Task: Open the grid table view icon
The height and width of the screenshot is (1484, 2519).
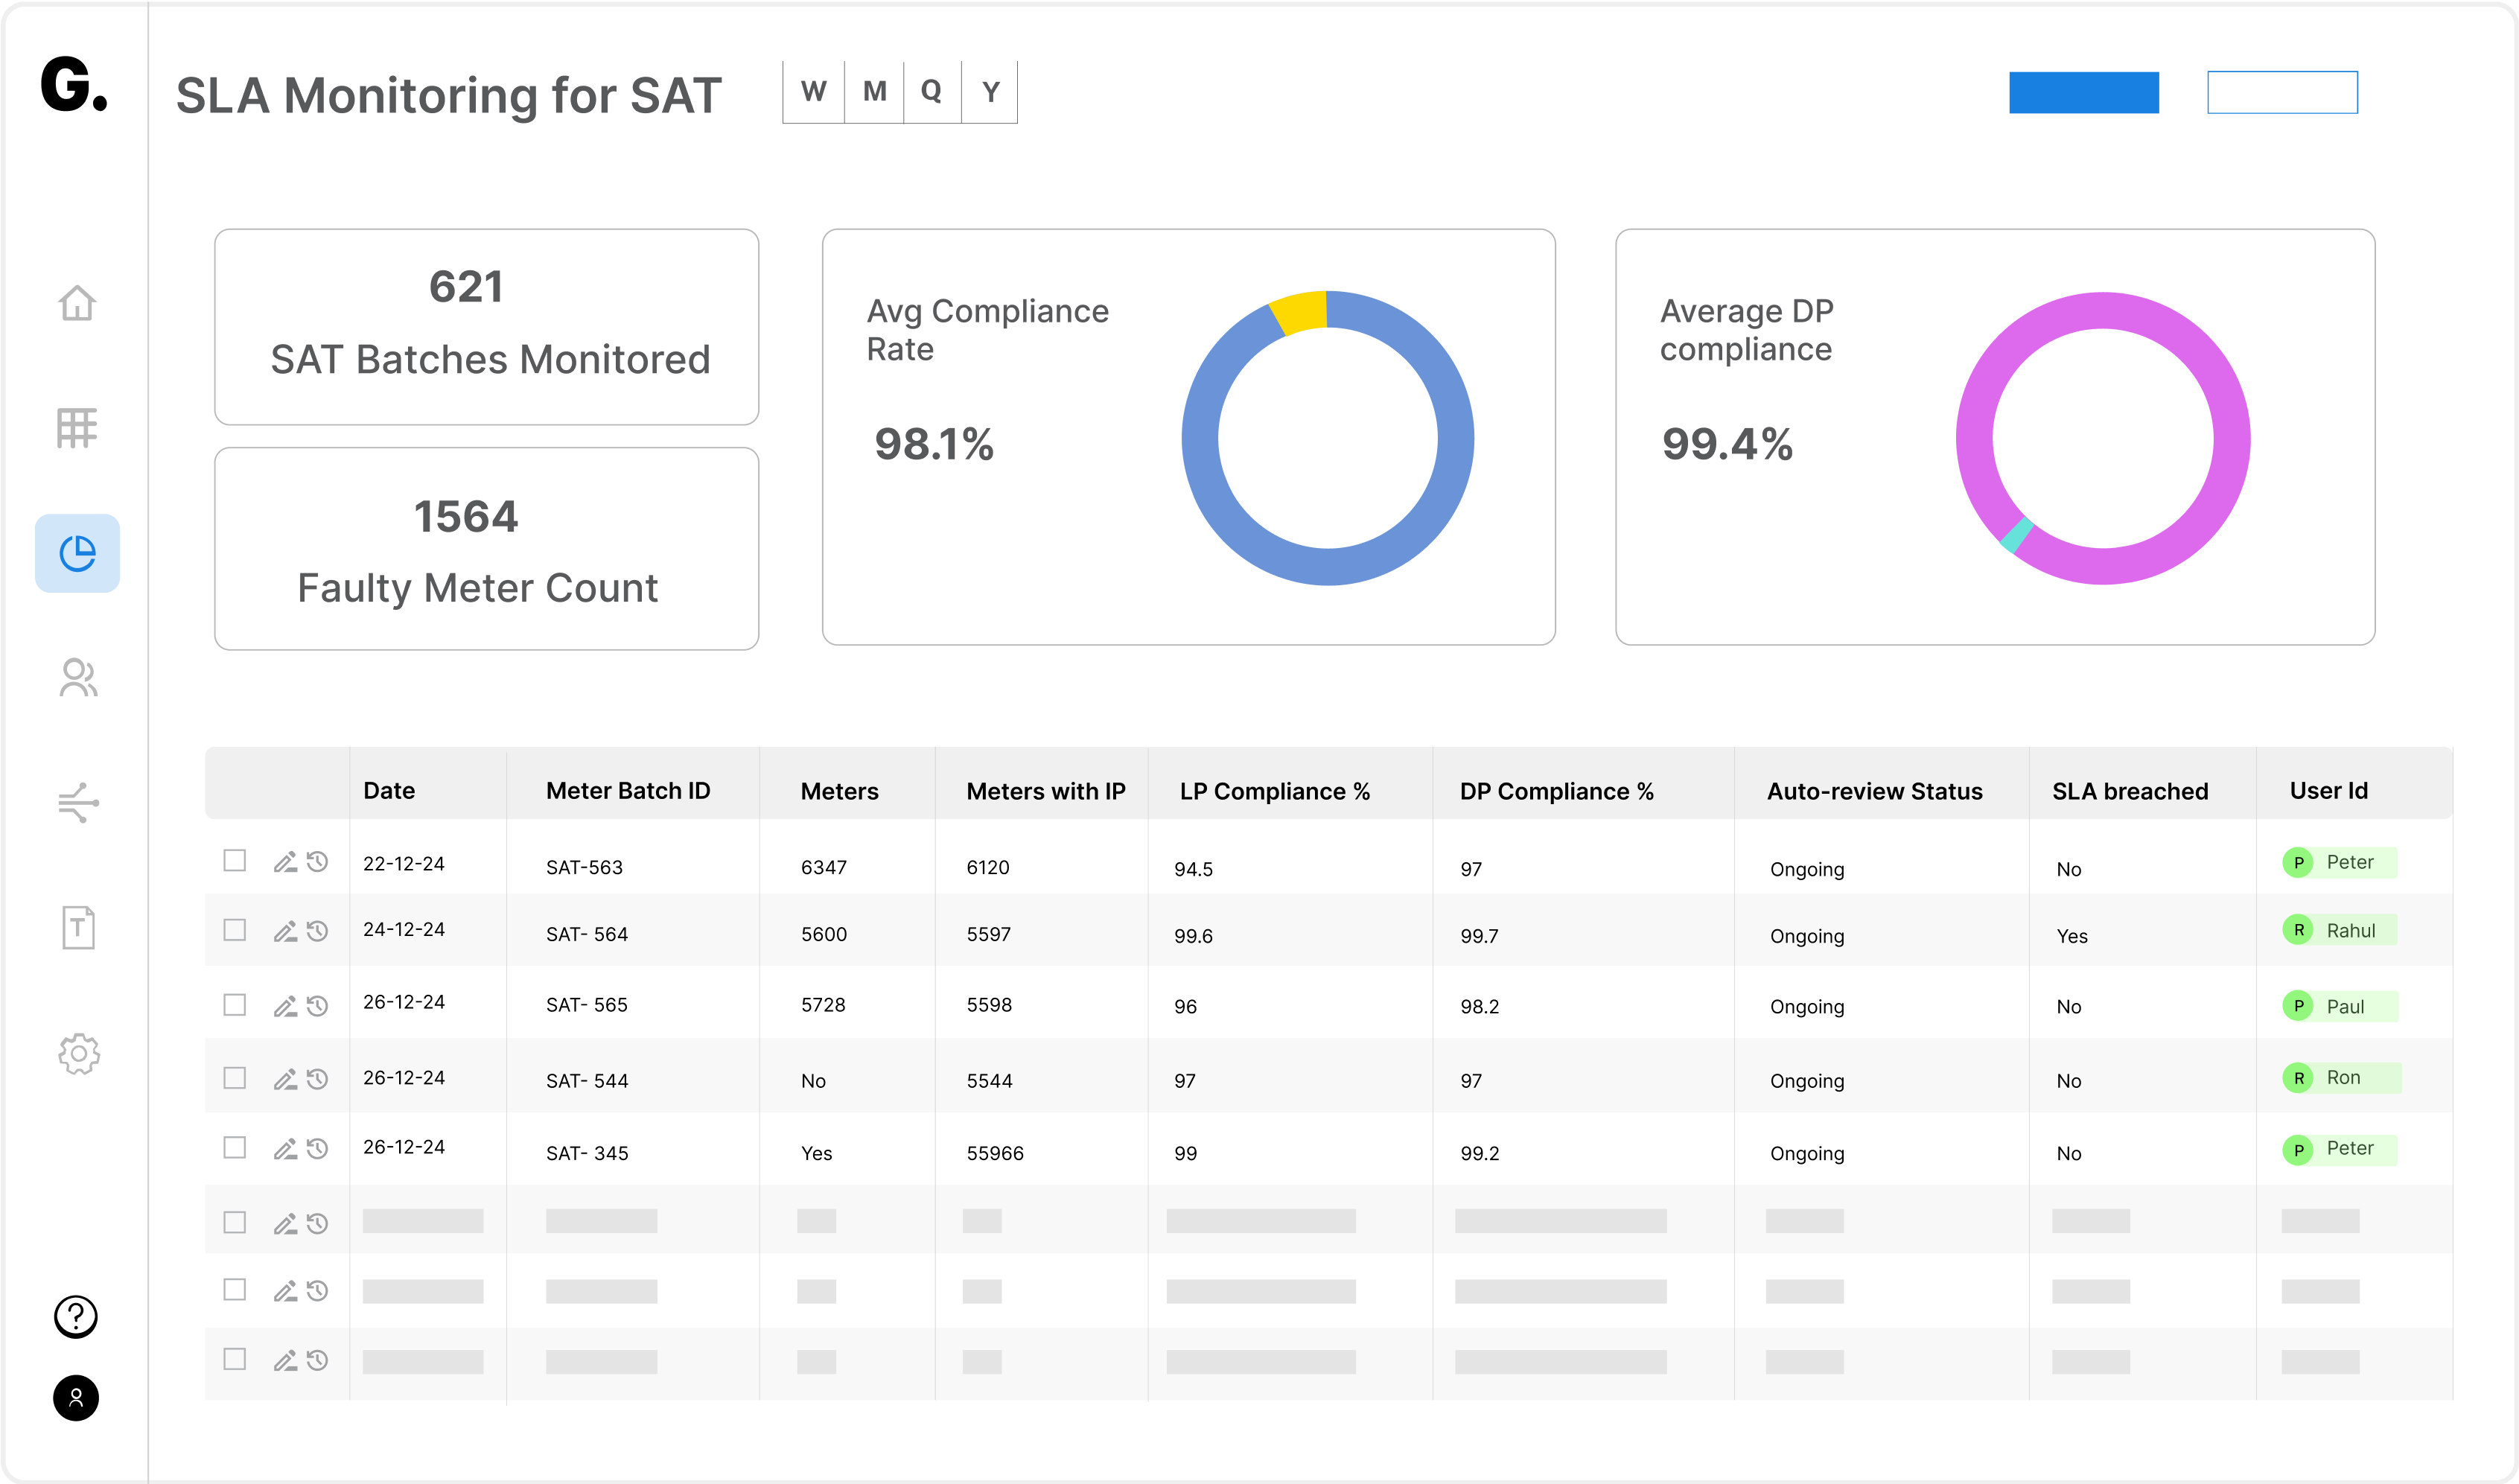Action: pos(77,428)
